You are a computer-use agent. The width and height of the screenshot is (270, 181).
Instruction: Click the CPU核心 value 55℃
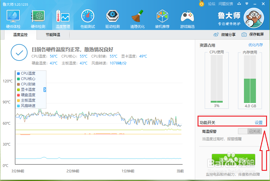click(x=84, y=56)
